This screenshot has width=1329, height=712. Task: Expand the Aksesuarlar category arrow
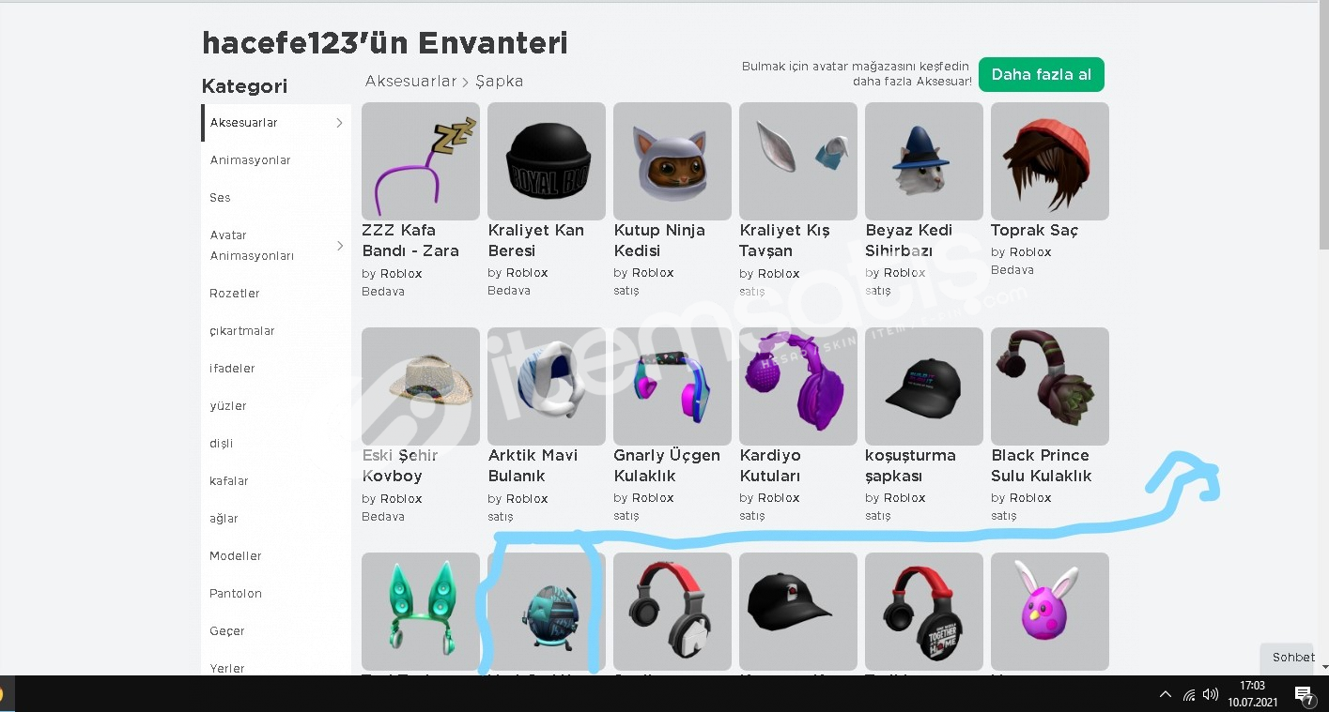(x=339, y=123)
